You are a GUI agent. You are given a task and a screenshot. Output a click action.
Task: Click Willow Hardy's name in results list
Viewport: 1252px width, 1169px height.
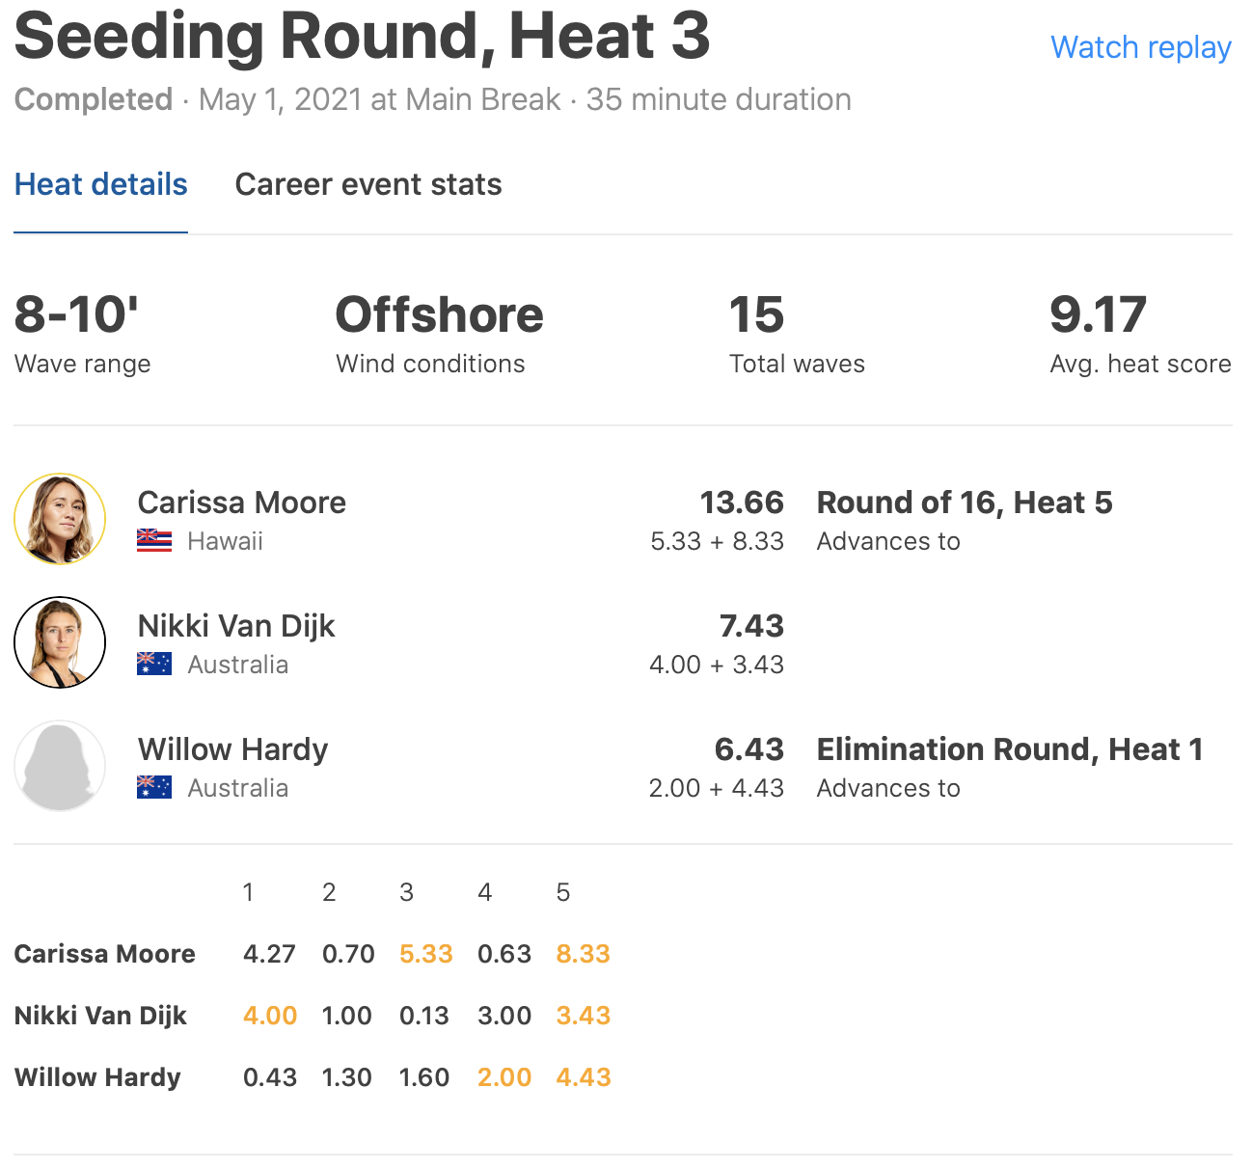(233, 749)
